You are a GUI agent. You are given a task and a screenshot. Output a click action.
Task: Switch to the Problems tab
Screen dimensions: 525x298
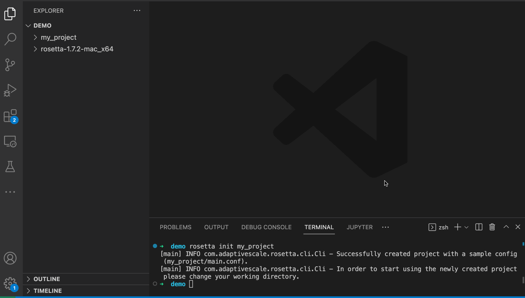175,227
